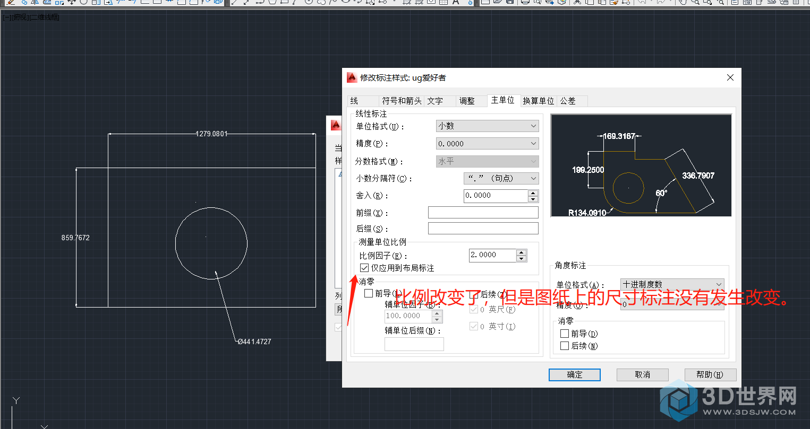Select the 859.7672 dimension text in drawing

[x=75, y=238]
